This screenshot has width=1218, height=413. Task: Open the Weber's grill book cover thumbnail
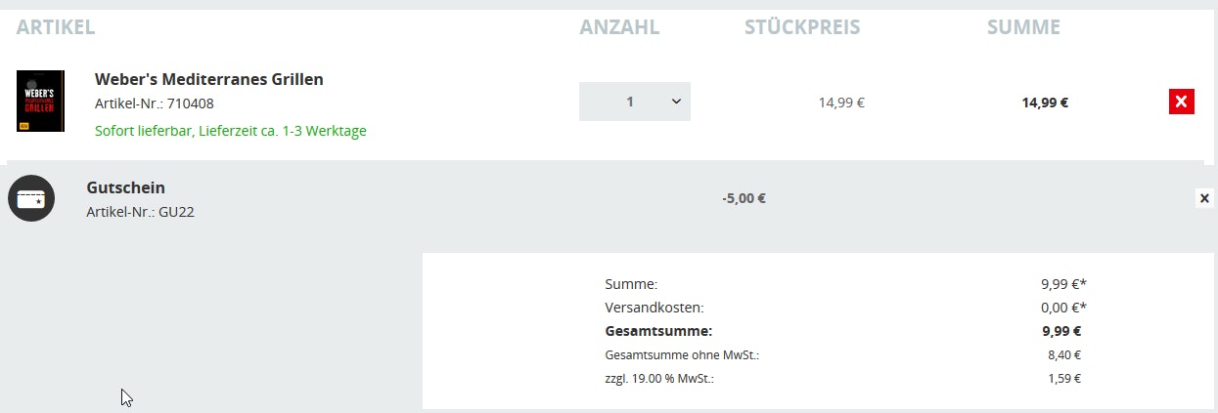(40, 102)
